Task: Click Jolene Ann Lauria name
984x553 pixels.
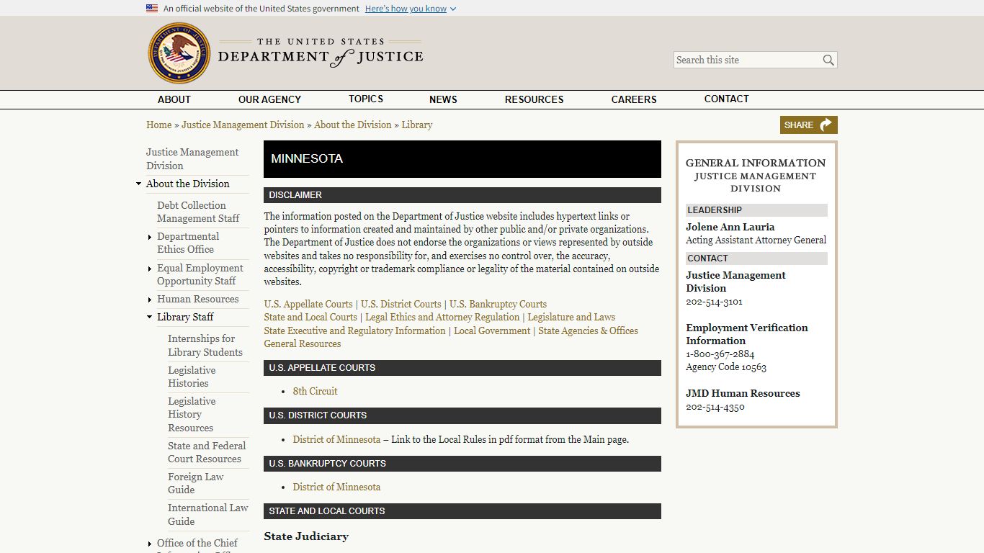Action: (730, 227)
